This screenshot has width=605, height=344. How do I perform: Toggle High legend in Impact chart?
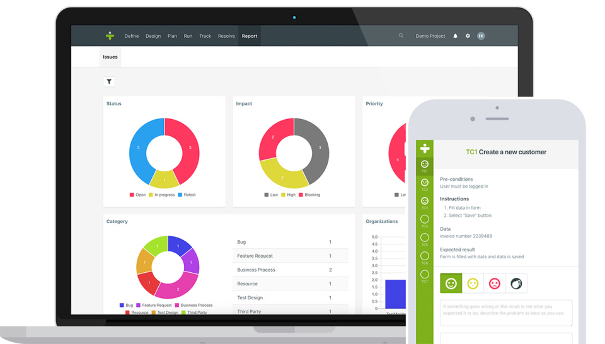(x=289, y=195)
